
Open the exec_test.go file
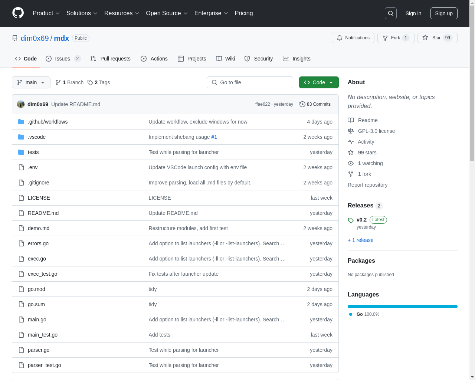pos(42,274)
